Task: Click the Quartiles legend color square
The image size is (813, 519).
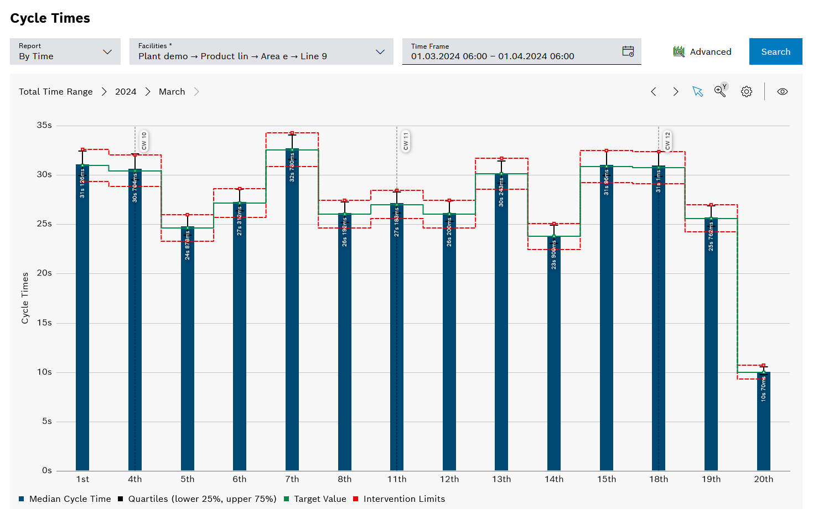Action: click(120, 499)
